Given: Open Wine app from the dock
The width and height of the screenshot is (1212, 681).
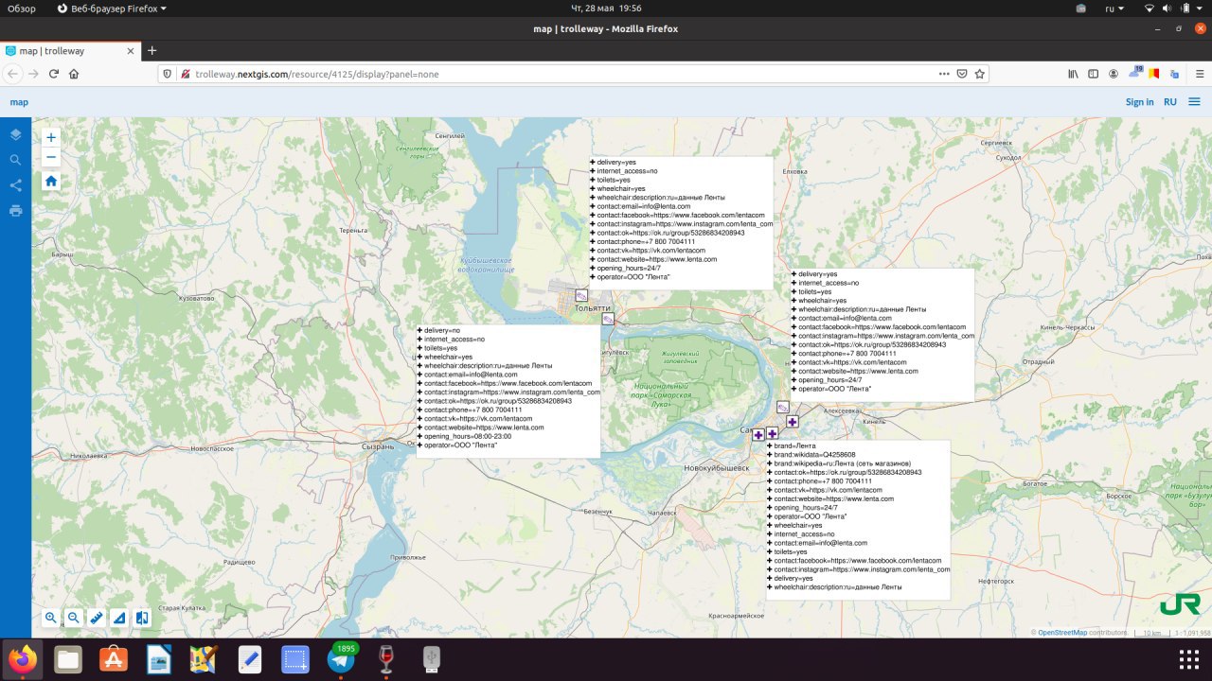Looking at the screenshot, I should coord(385,659).
